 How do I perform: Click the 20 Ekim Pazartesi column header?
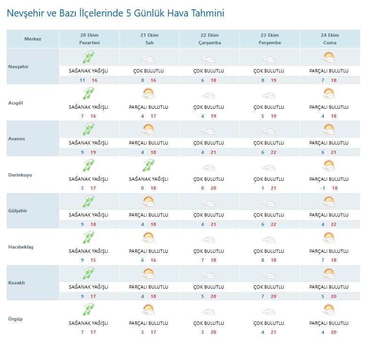click(89, 39)
